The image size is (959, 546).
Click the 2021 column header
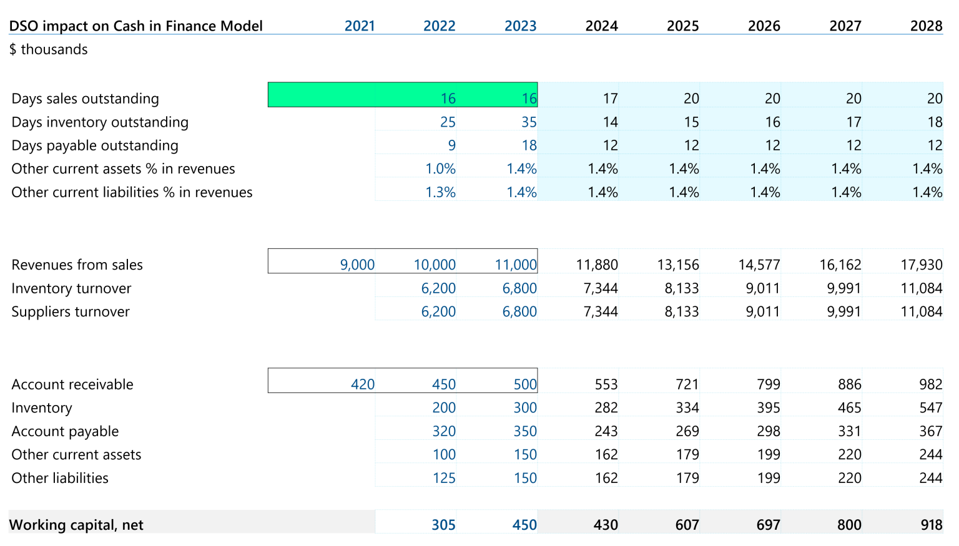(x=360, y=26)
